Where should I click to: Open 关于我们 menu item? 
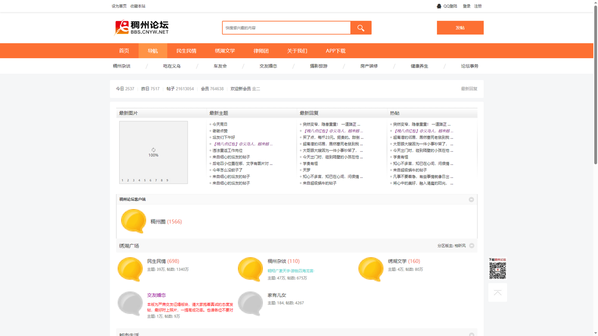[297, 51]
